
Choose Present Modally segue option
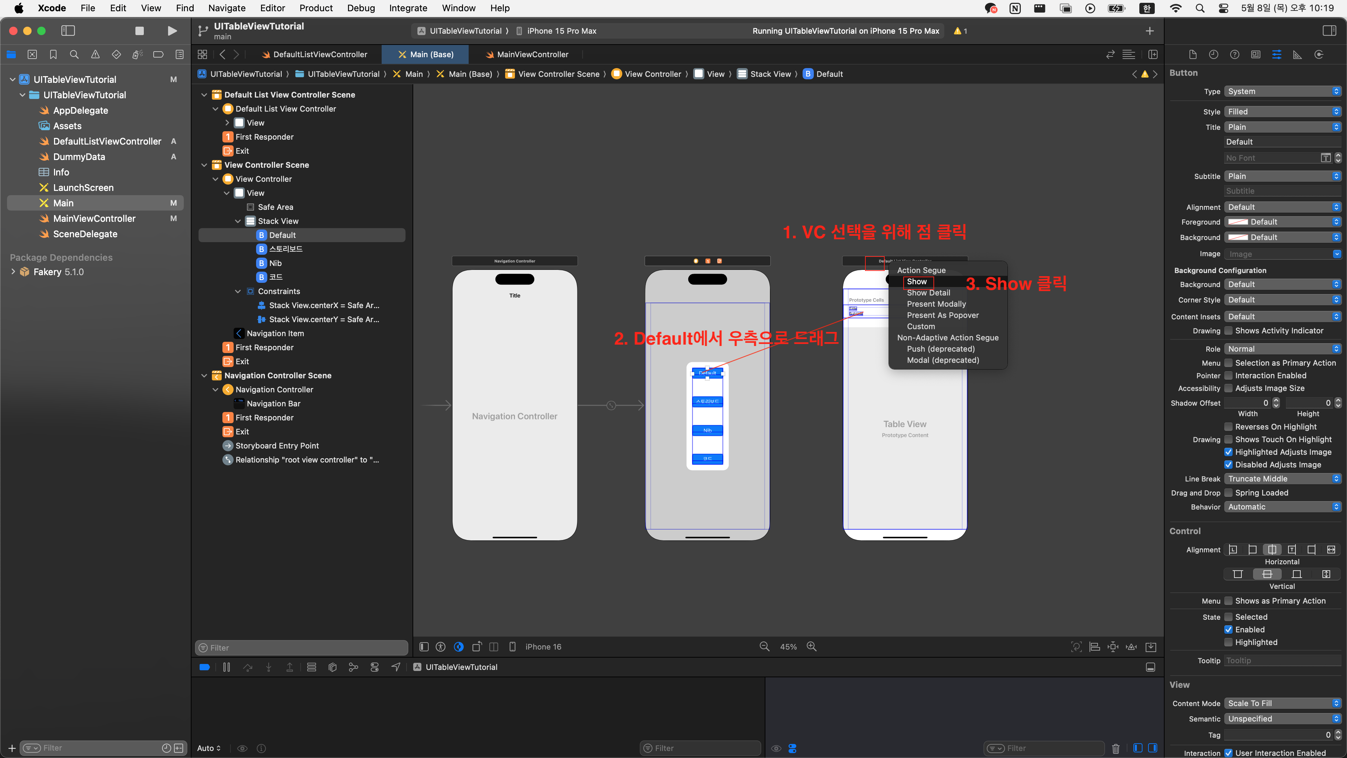pyautogui.click(x=937, y=304)
